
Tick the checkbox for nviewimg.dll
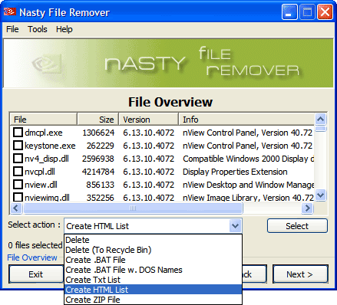[x=18, y=197]
